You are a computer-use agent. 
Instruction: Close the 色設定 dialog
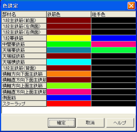131,5
